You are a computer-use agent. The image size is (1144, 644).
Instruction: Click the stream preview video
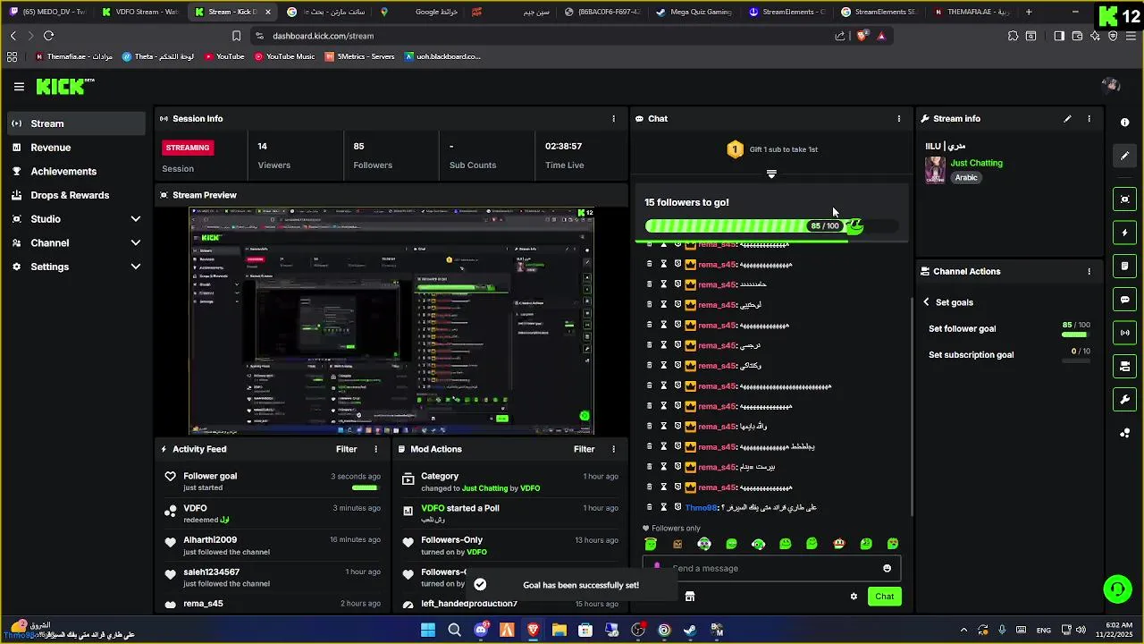click(391, 321)
